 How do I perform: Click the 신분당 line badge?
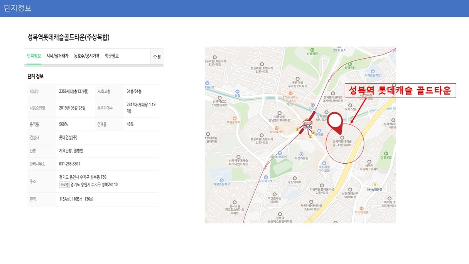[307, 122]
